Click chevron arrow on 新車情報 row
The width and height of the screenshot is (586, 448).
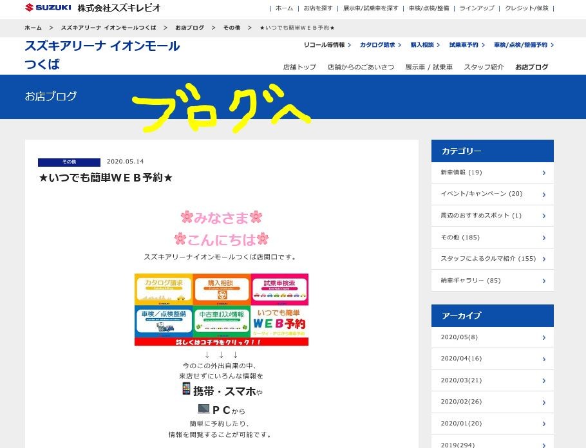tap(543, 173)
